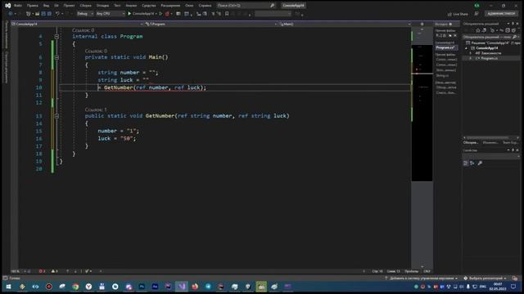Open Chrome from the taskbar
This screenshot has width=524, height=294.
point(75,287)
